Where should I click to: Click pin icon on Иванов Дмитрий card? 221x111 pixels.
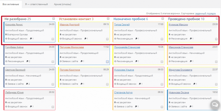(61, 35)
